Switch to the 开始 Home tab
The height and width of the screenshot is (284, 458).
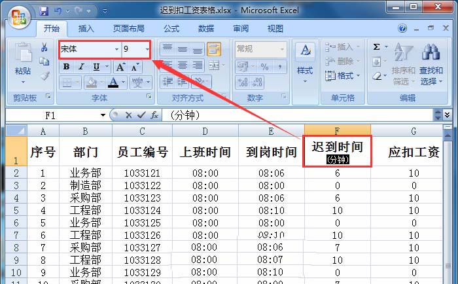pyautogui.click(x=52, y=29)
